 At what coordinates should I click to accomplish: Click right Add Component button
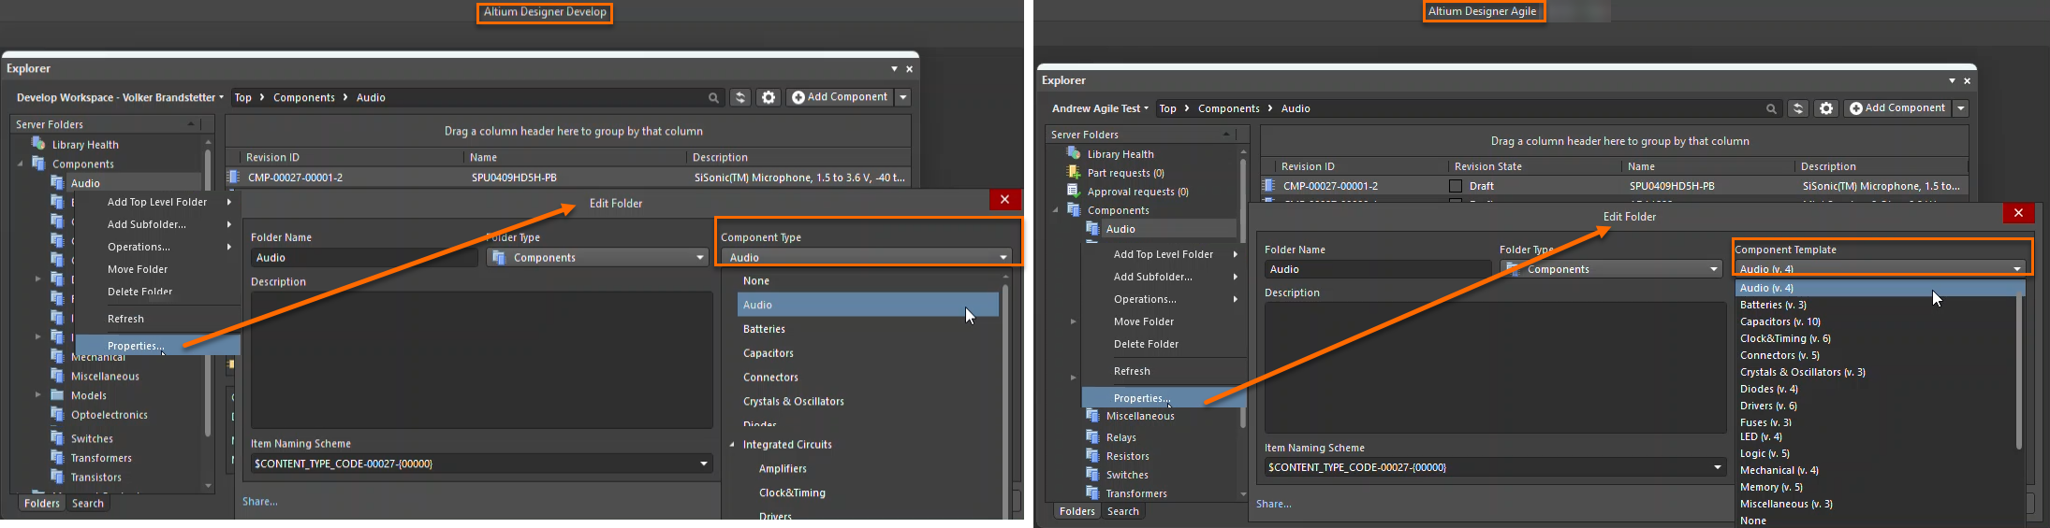(1897, 108)
